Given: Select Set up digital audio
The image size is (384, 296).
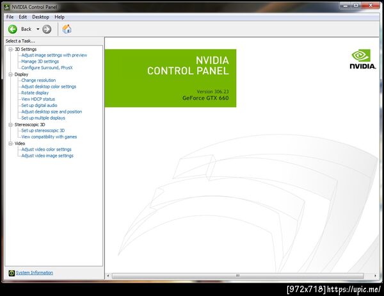Looking at the screenshot, I should point(39,106).
